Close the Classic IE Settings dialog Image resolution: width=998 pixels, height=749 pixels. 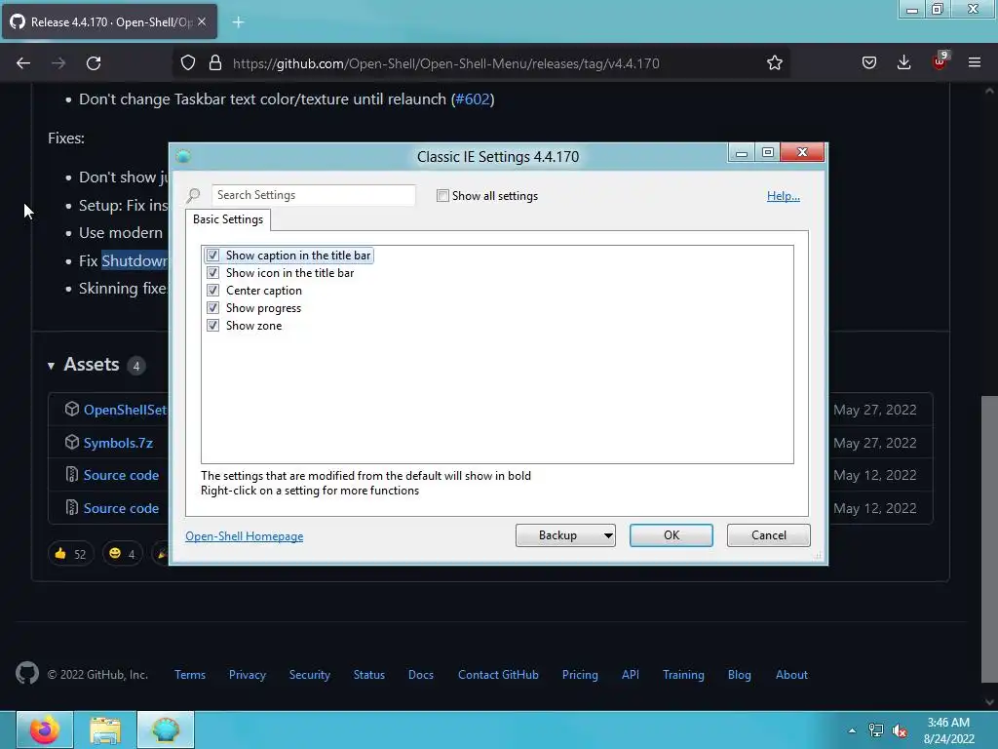(802, 153)
